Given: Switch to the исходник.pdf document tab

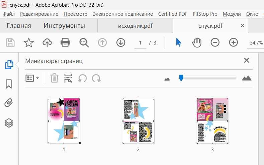Looking at the screenshot, I should [135, 26].
